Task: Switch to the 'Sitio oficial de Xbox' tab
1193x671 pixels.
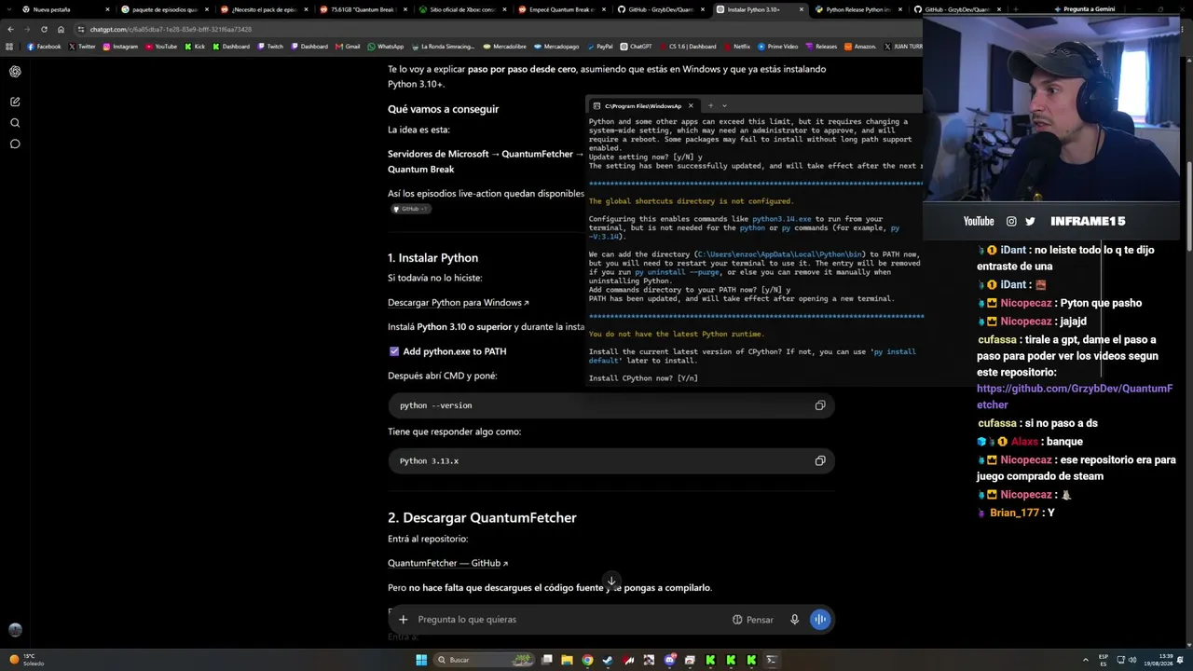Action: [x=460, y=9]
